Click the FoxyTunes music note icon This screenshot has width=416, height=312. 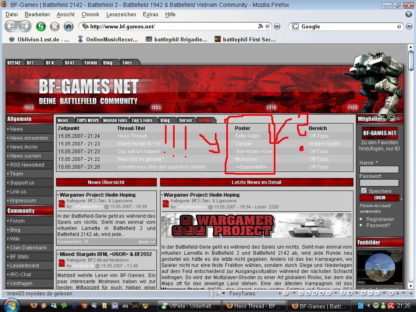pyautogui.click(x=343, y=293)
